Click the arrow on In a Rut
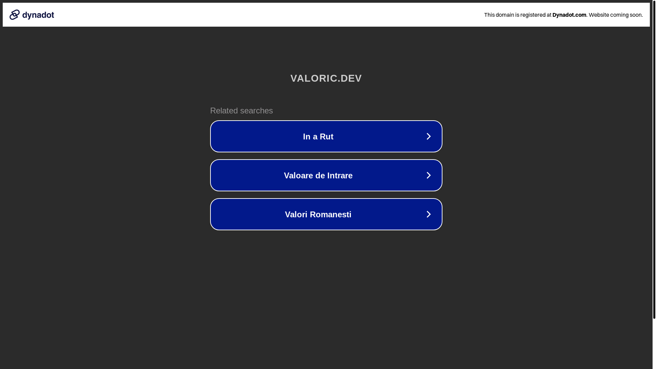This screenshot has width=656, height=369. click(x=428, y=136)
